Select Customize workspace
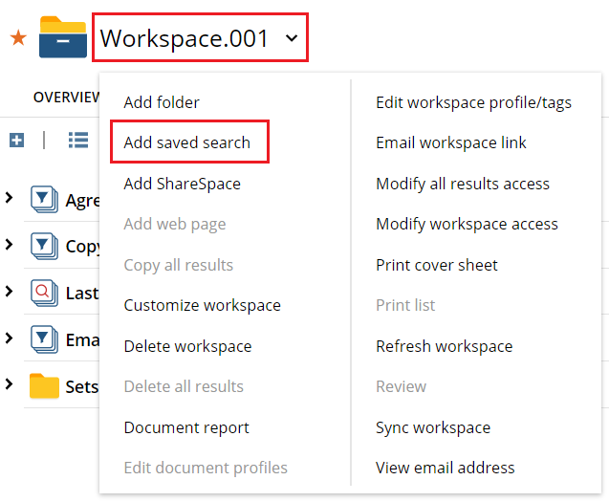 [203, 305]
